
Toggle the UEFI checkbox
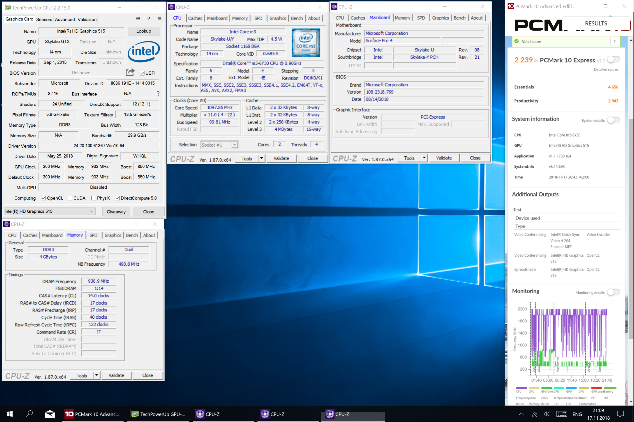coord(142,73)
